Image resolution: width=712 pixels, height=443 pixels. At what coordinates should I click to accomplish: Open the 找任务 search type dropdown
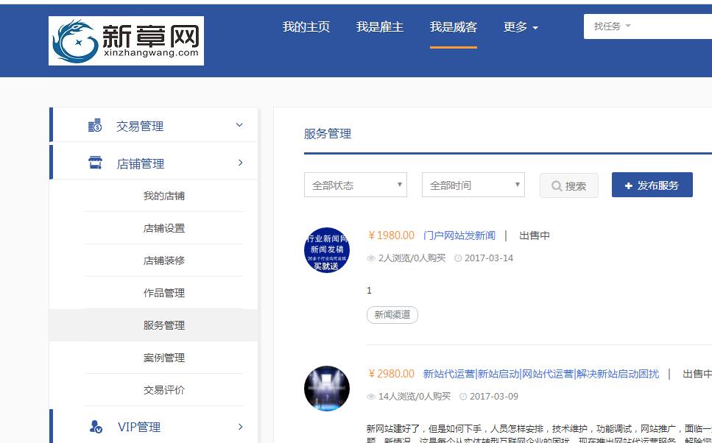(612, 26)
